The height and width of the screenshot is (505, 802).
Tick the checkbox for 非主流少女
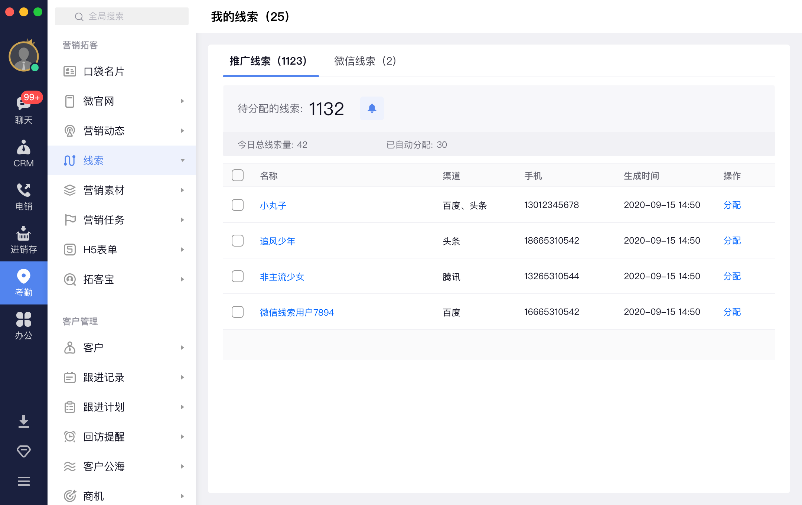(238, 276)
